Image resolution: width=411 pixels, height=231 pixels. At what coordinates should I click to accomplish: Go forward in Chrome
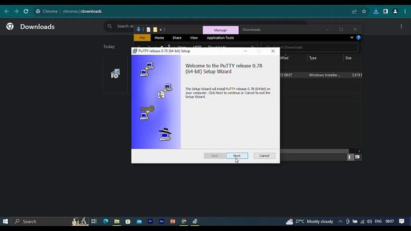pos(16,12)
